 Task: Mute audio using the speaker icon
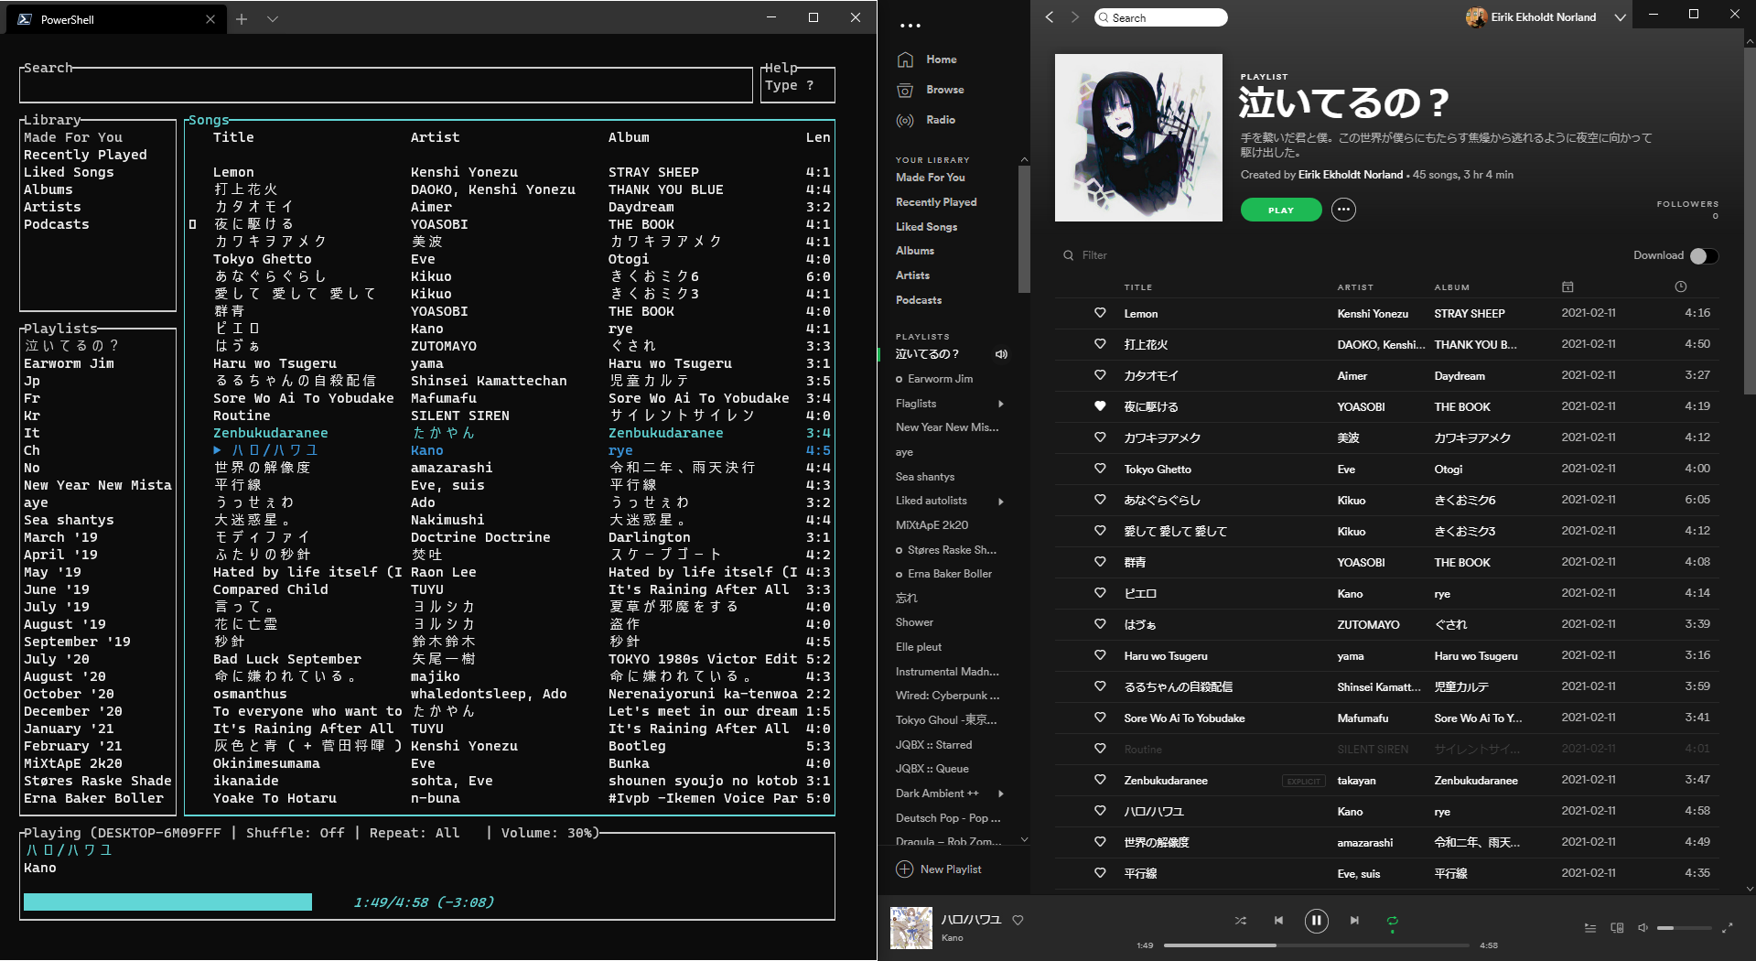point(1643,927)
